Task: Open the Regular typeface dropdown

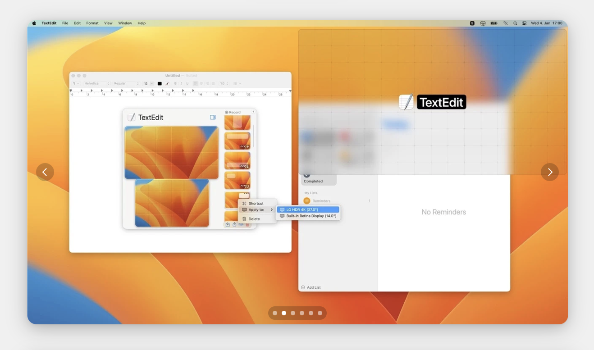Action: pyautogui.click(x=126, y=83)
